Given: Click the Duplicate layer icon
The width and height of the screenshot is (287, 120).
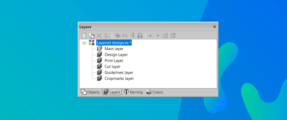Looking at the screenshot, I should coord(92,35).
